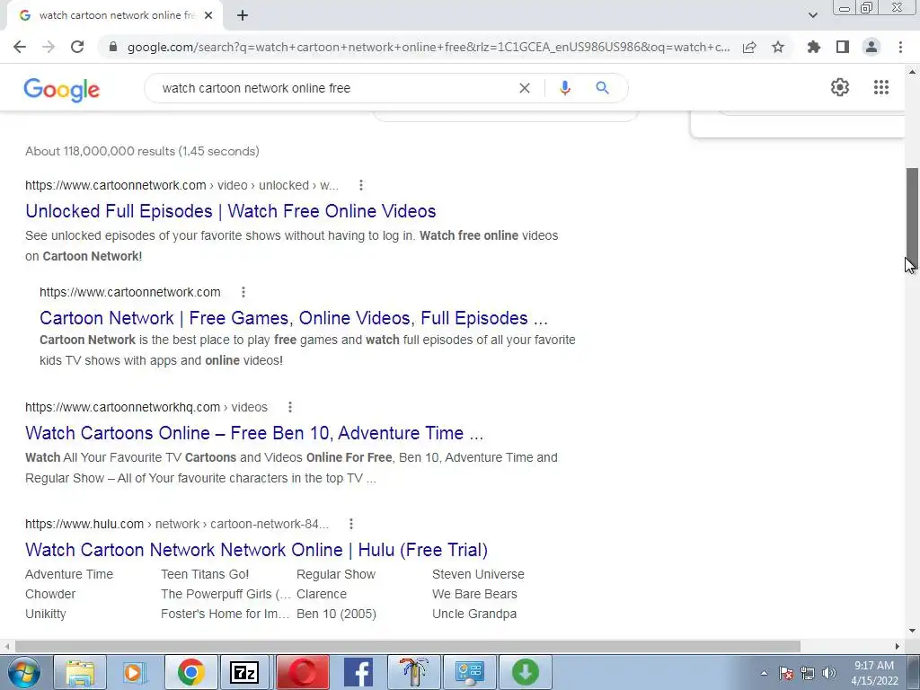Open the Ben 10 (2005) sitelink
The width and height of the screenshot is (920, 690).
point(336,615)
